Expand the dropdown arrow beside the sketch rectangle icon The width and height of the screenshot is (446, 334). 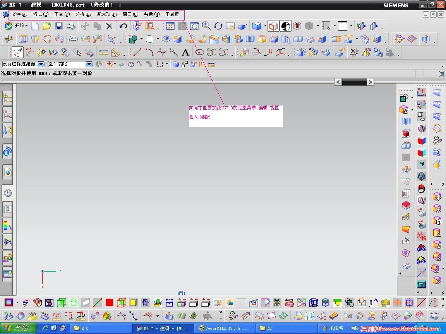point(158,39)
